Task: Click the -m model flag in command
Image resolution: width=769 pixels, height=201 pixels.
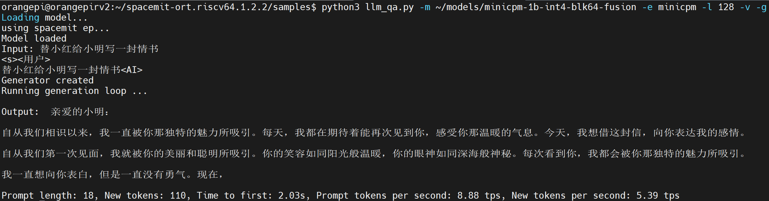Action: (425, 7)
